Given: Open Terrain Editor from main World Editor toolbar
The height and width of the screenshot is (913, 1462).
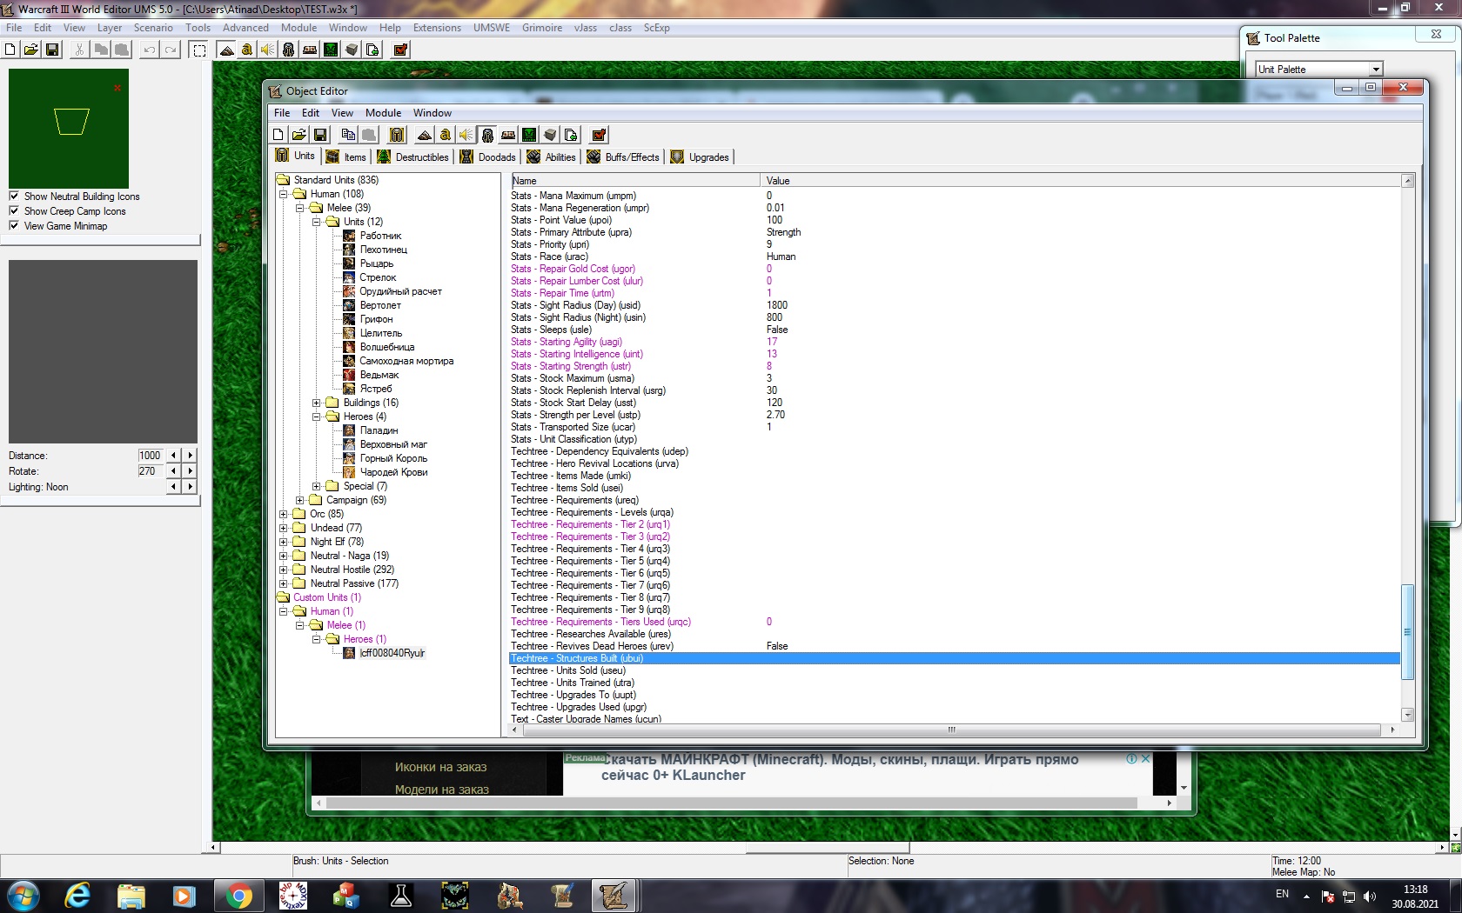Looking at the screenshot, I should [x=226, y=50].
